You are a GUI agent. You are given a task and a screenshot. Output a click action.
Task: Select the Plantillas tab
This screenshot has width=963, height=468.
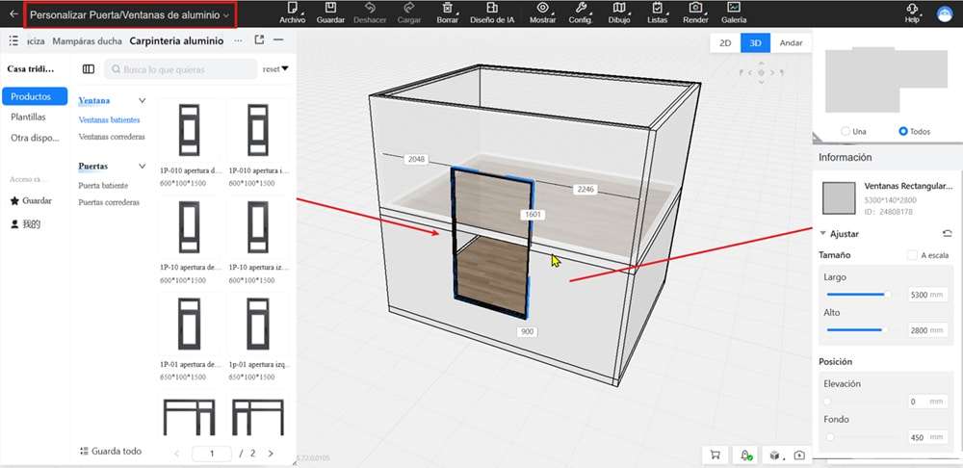tap(28, 117)
